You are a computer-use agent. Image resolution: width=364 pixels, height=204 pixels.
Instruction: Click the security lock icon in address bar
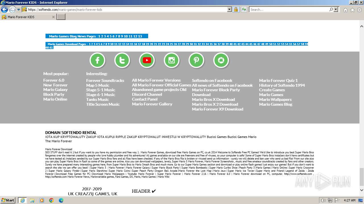pos(236,9)
